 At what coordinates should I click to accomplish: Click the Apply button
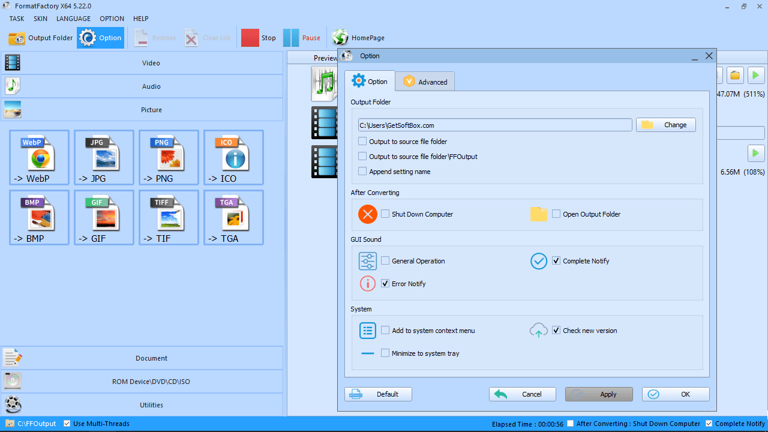599,394
